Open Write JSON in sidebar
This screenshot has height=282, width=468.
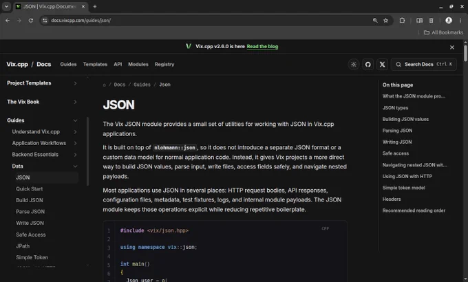pos(30,223)
